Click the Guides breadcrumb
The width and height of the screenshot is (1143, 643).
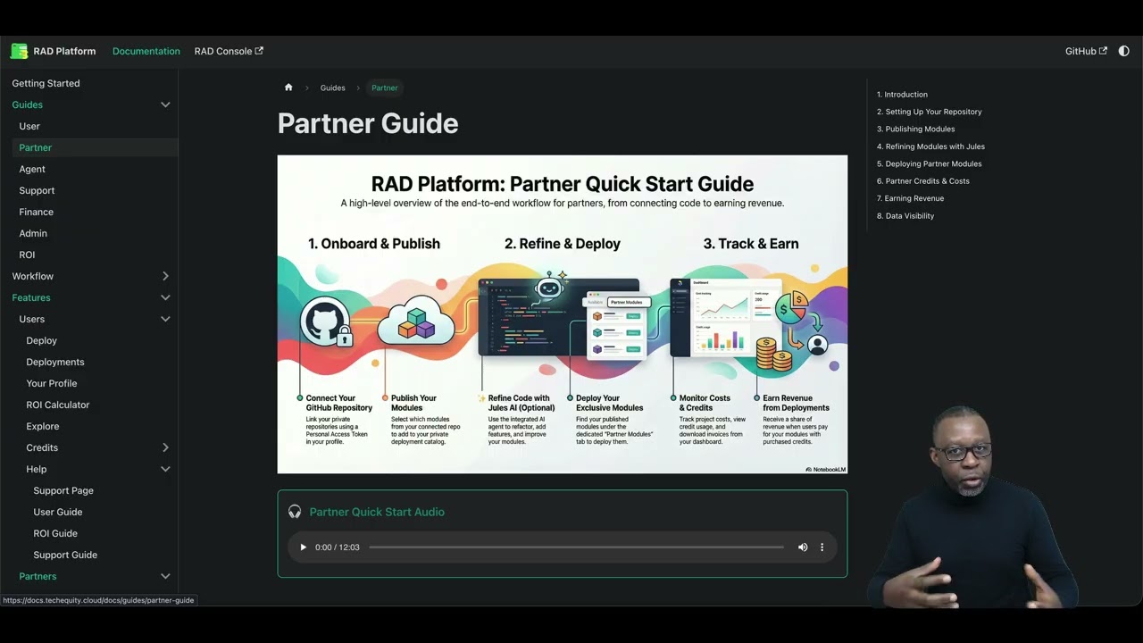tap(333, 88)
